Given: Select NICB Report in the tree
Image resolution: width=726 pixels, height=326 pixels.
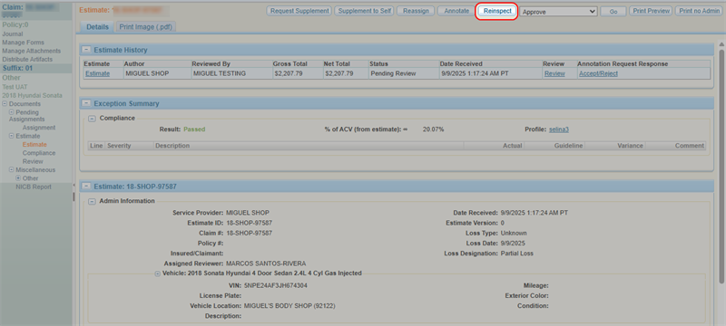Looking at the screenshot, I should (x=34, y=187).
